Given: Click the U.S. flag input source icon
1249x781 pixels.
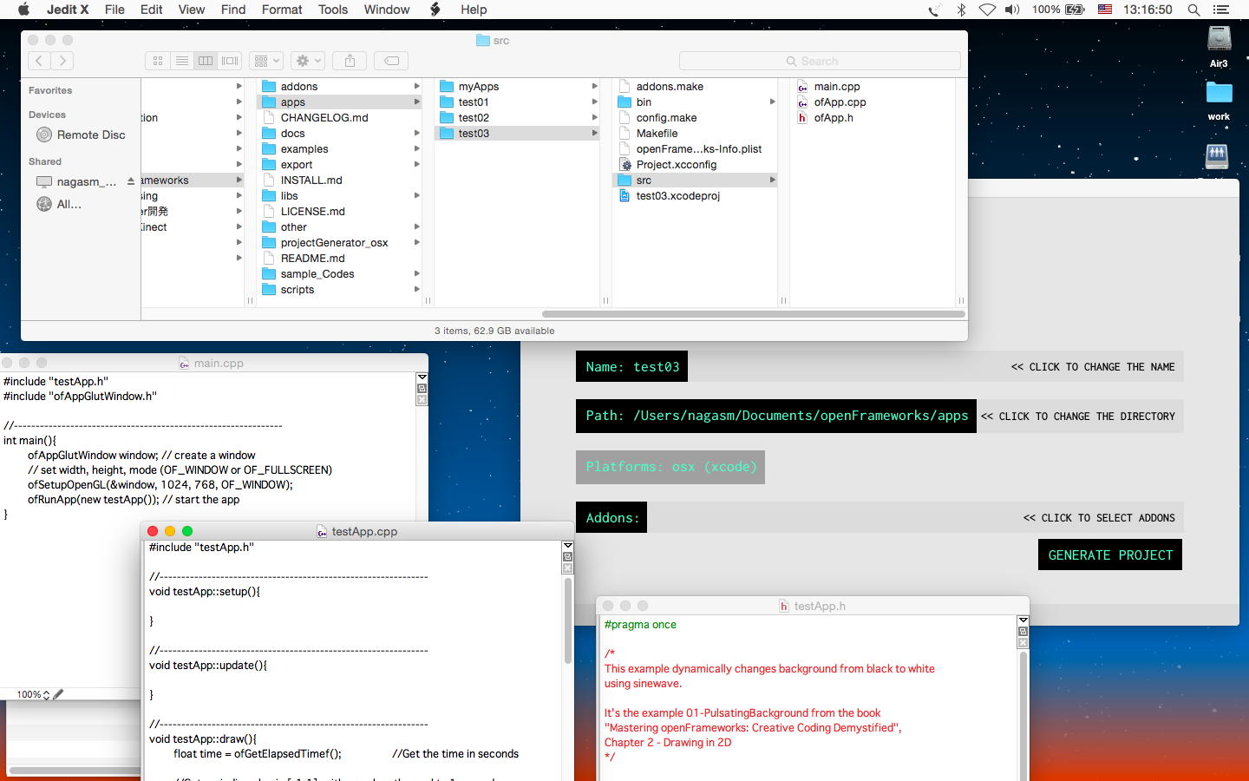Looking at the screenshot, I should point(1105,10).
